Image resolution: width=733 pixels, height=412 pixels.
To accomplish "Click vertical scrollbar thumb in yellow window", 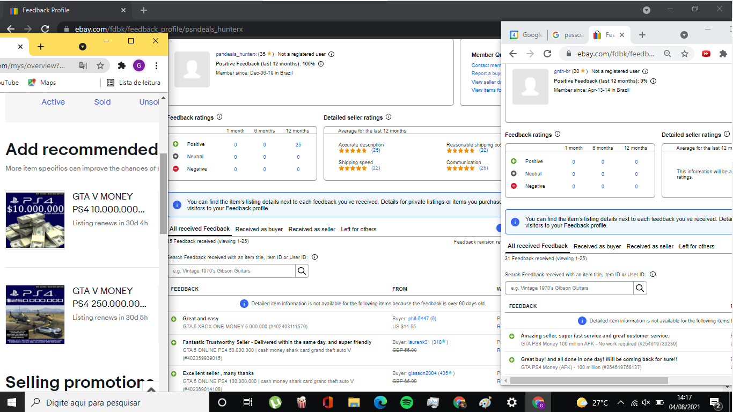I will pyautogui.click(x=163, y=194).
